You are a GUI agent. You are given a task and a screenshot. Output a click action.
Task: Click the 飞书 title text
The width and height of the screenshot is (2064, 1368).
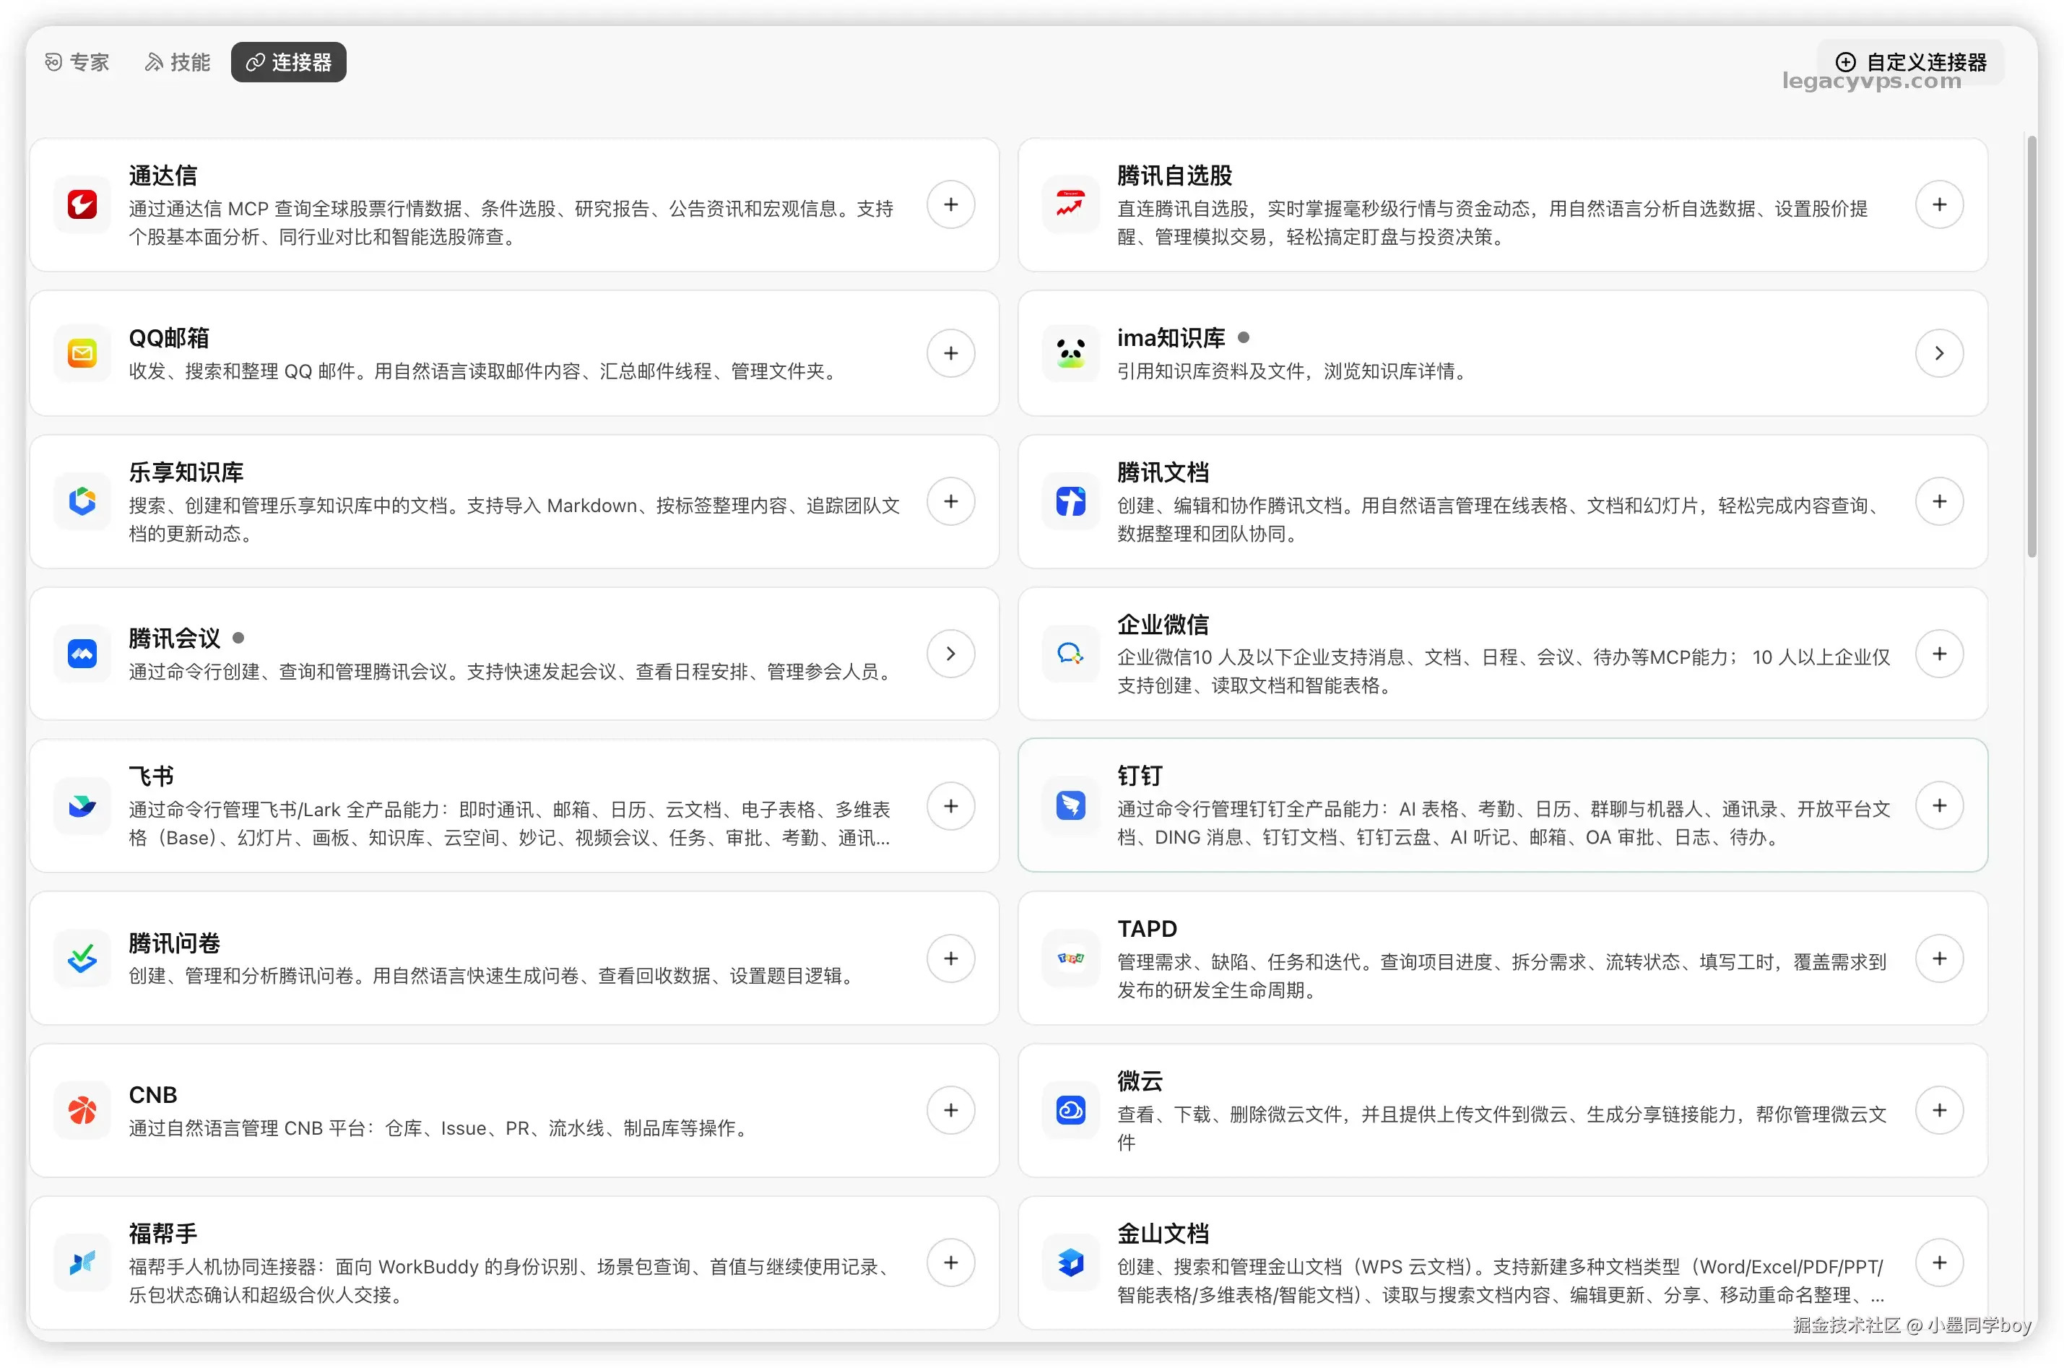152,776
